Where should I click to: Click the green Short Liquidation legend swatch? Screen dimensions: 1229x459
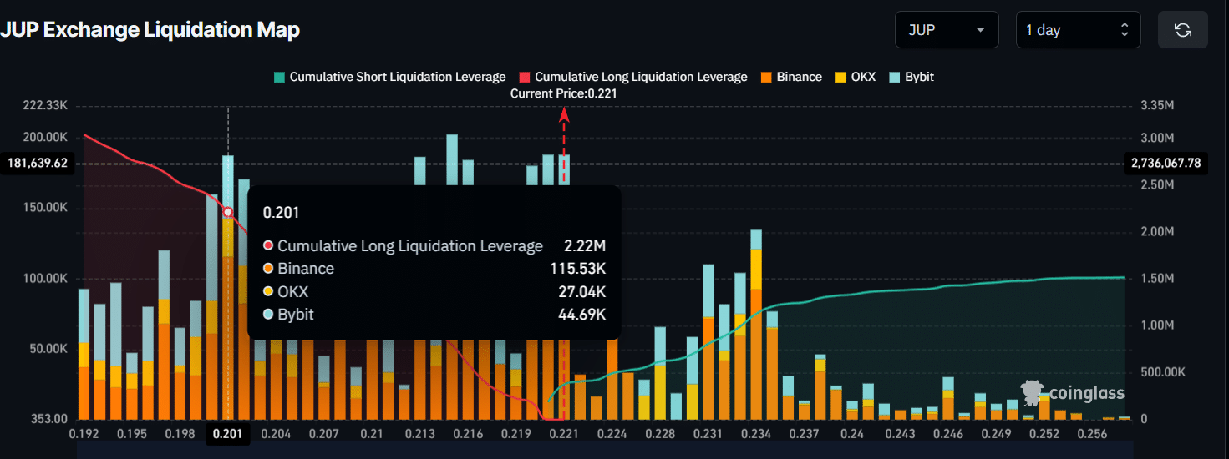(x=278, y=77)
